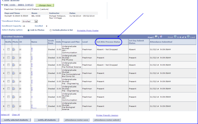Viewport: 198px width, 124px height.
Task: Click the View All icon beside Find
Action: click(x=156, y=37)
